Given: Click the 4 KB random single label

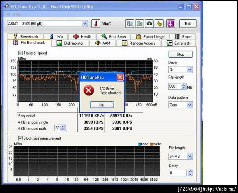Looking at the screenshot, I should [33, 122].
